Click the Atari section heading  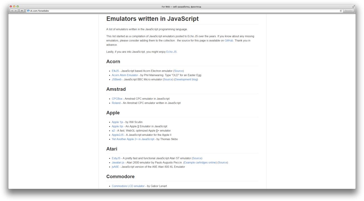[112, 149]
